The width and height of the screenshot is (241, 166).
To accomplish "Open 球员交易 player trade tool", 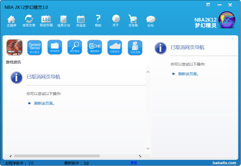I will [29, 21].
